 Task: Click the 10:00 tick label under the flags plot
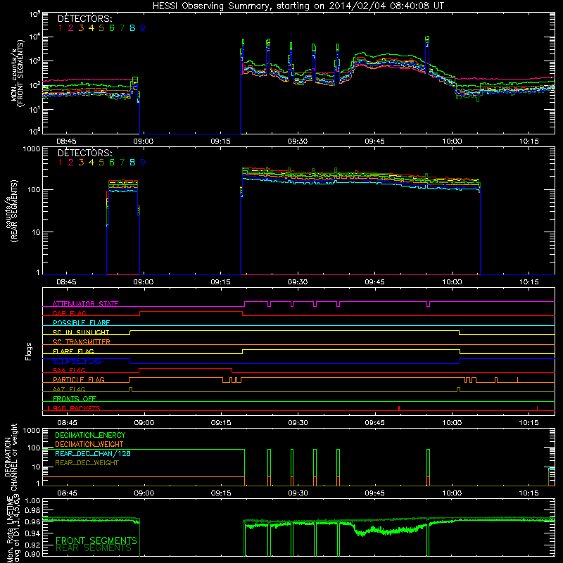452,423
